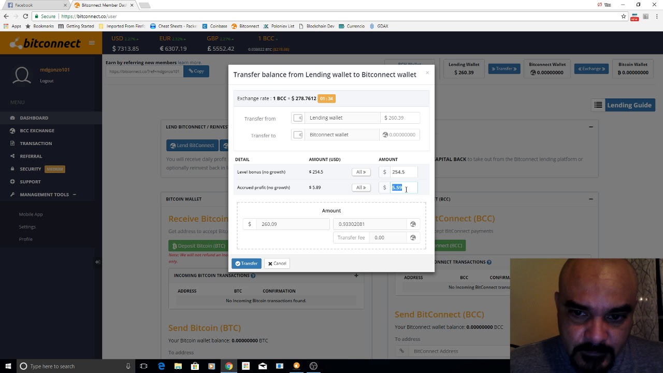Image resolution: width=663 pixels, height=373 pixels.
Task: Bookmark this page with star
Action: point(624,16)
